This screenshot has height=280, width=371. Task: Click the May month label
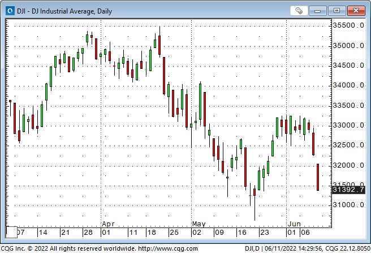coord(199,224)
